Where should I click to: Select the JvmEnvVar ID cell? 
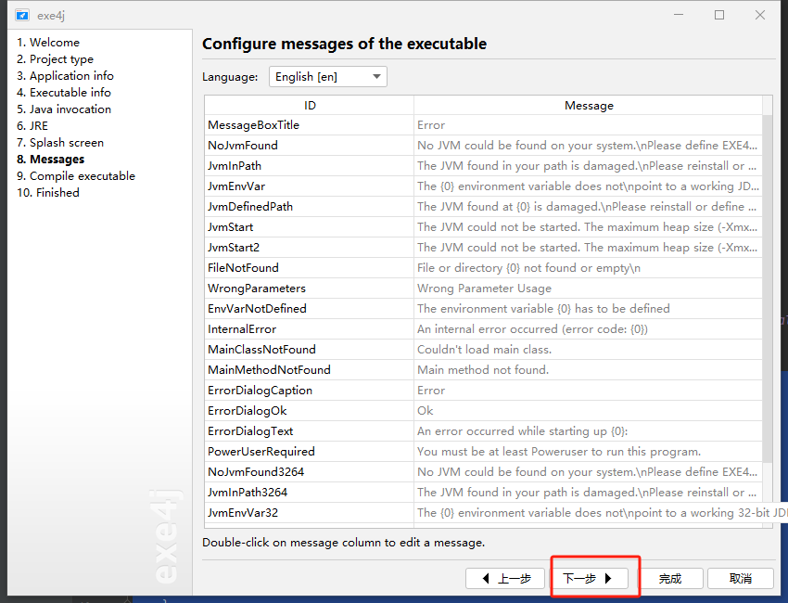click(309, 186)
